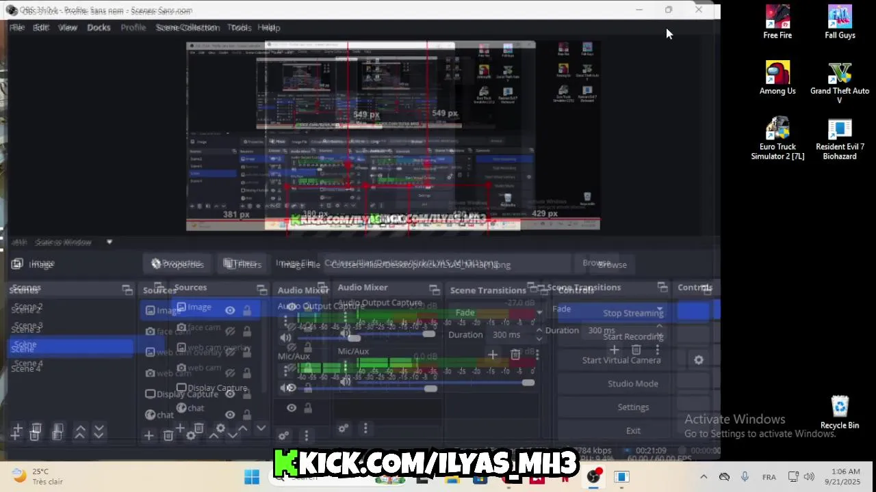Select Scene 4 in the Scenes list

[x=27, y=366]
